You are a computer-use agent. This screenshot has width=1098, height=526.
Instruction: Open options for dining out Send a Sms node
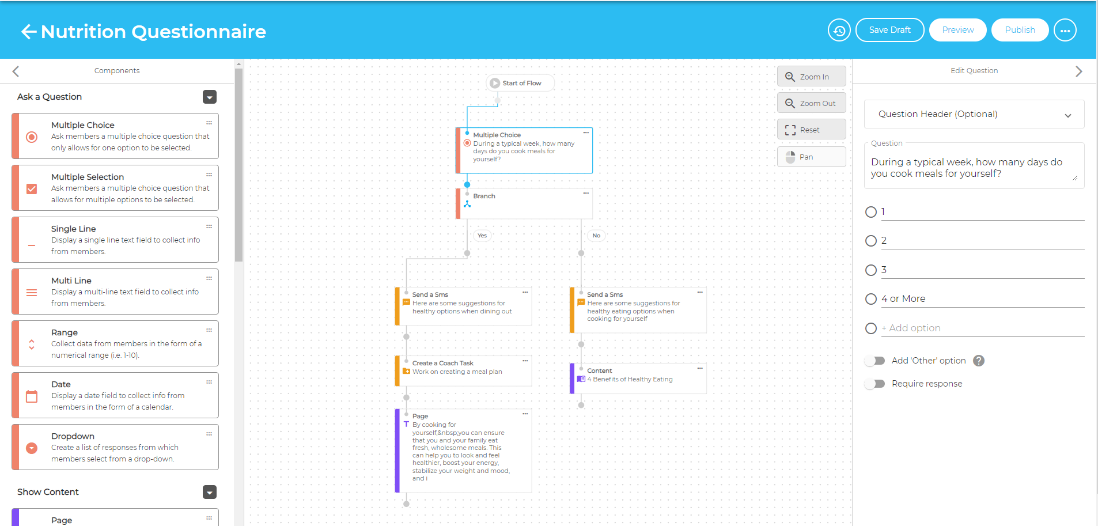tap(525, 292)
